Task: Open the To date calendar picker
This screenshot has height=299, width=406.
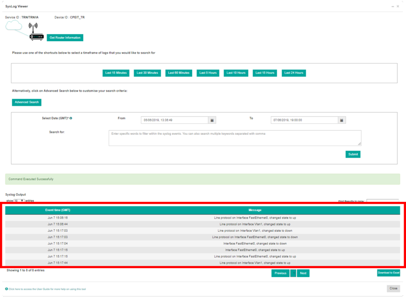Action: point(342,120)
